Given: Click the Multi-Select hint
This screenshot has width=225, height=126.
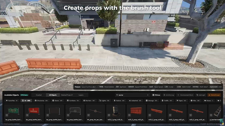Looking at the screenshot, I should coord(200,87).
